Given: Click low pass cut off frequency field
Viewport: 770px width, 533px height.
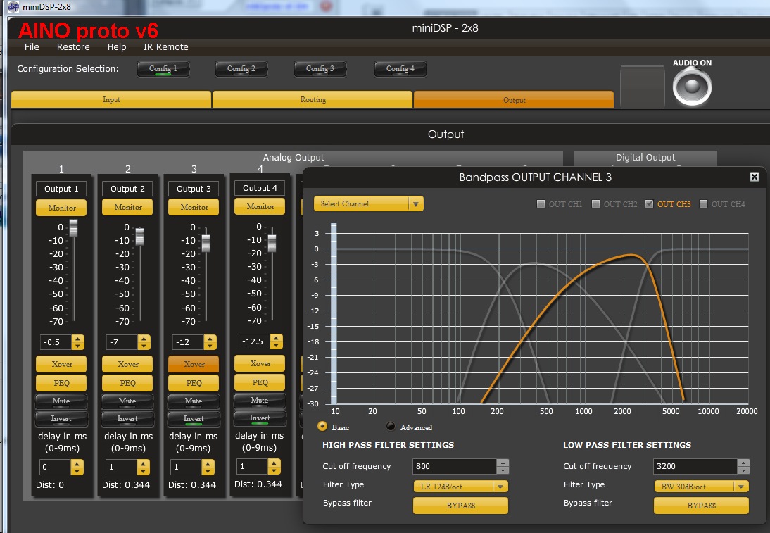Looking at the screenshot, I should (x=695, y=466).
